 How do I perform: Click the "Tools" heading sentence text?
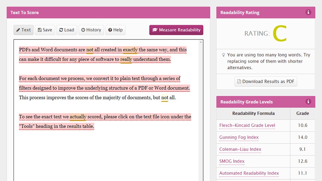coord(56,126)
